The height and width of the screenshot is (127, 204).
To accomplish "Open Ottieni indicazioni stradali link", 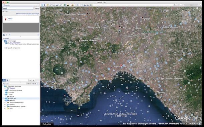I will pyautogui.click(x=24, y=14).
